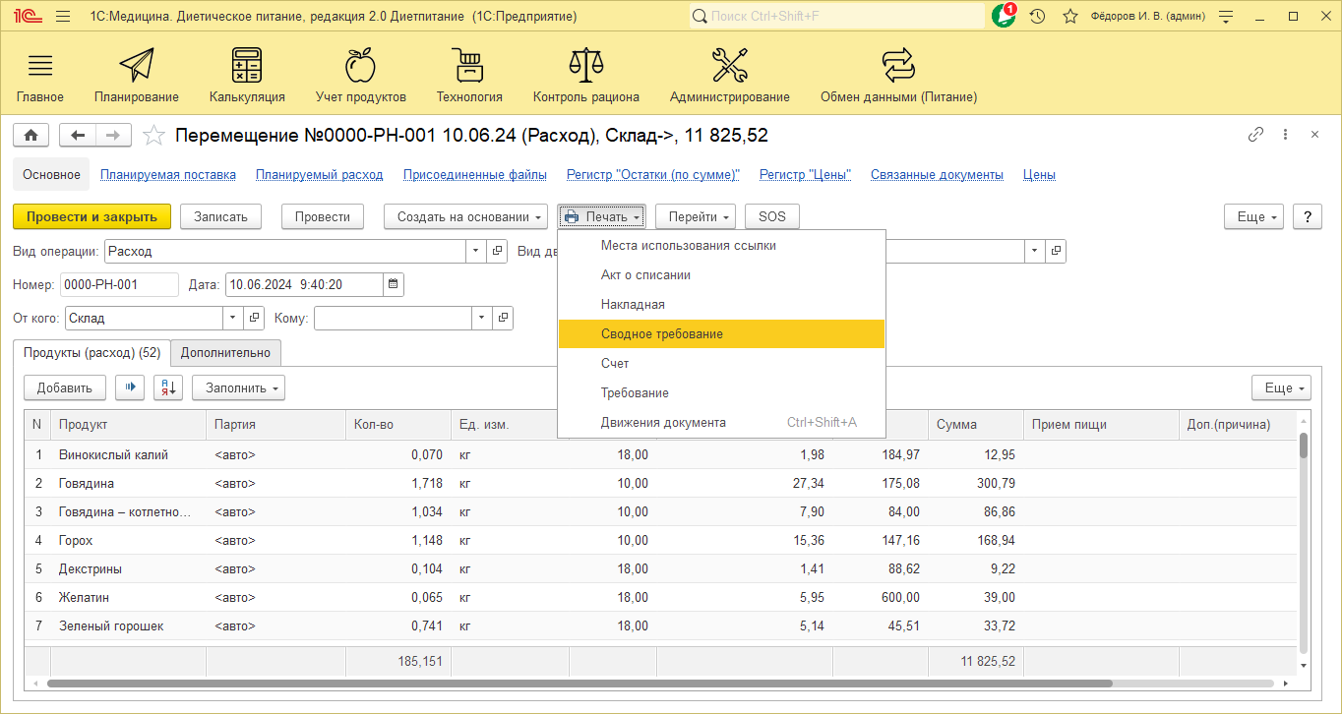Select Акт о списании print option

coord(721,275)
